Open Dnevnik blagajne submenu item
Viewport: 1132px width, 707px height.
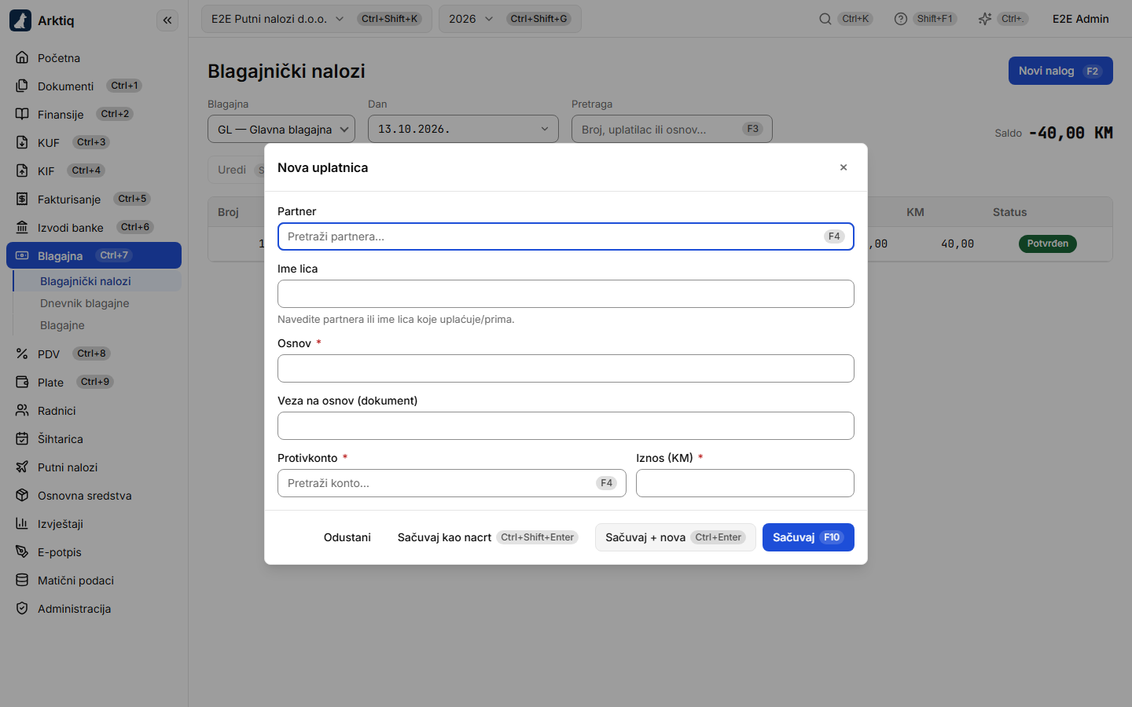click(97, 303)
